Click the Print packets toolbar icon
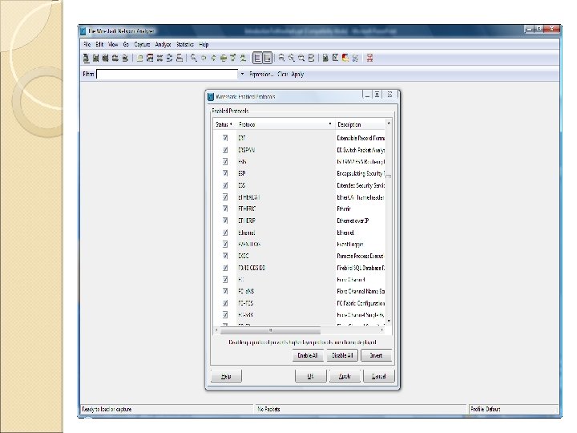Image resolution: width=577 pixels, height=433 pixels. [180, 59]
